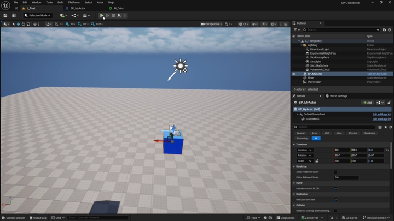
Task: Select the StaticMesh component
Action: tap(312, 119)
